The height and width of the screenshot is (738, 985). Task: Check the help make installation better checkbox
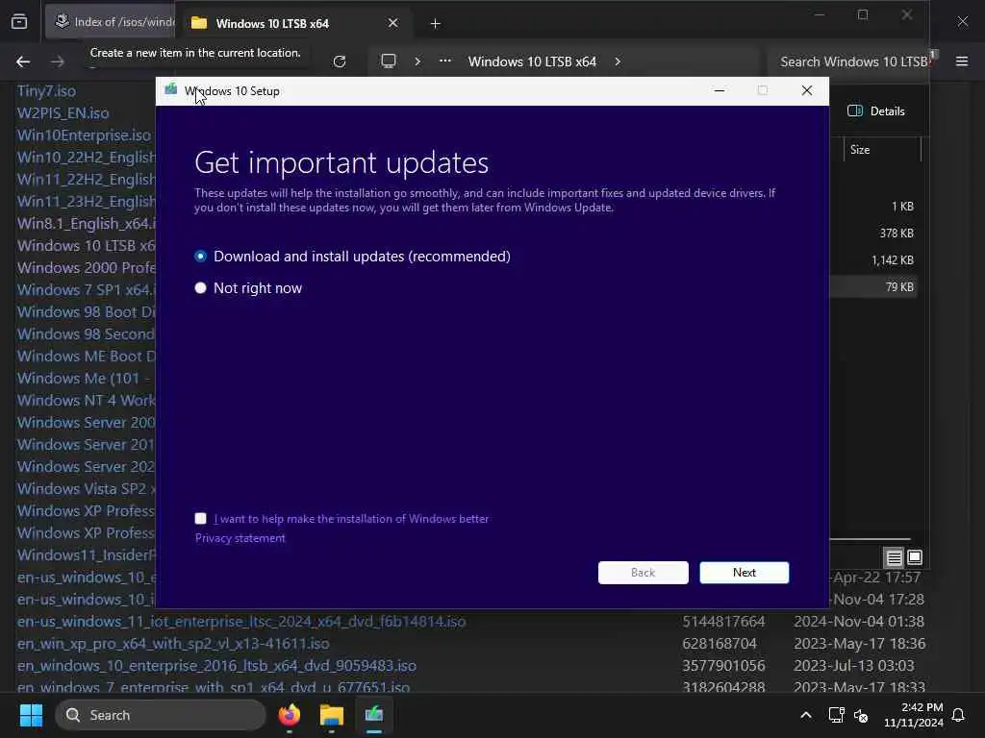pos(200,518)
